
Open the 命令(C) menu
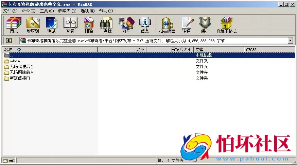[x=29, y=11]
